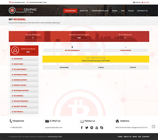Open Investment Plans in navigation bar
The width and height of the screenshot is (158, 140).
pyautogui.click(x=100, y=11)
